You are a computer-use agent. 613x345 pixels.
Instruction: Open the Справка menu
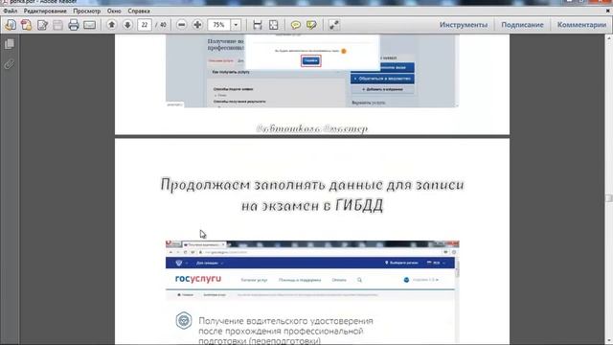[x=139, y=11]
